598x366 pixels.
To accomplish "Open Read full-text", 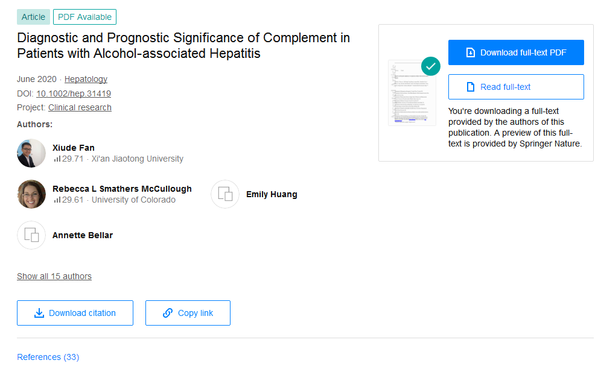I will pos(516,87).
